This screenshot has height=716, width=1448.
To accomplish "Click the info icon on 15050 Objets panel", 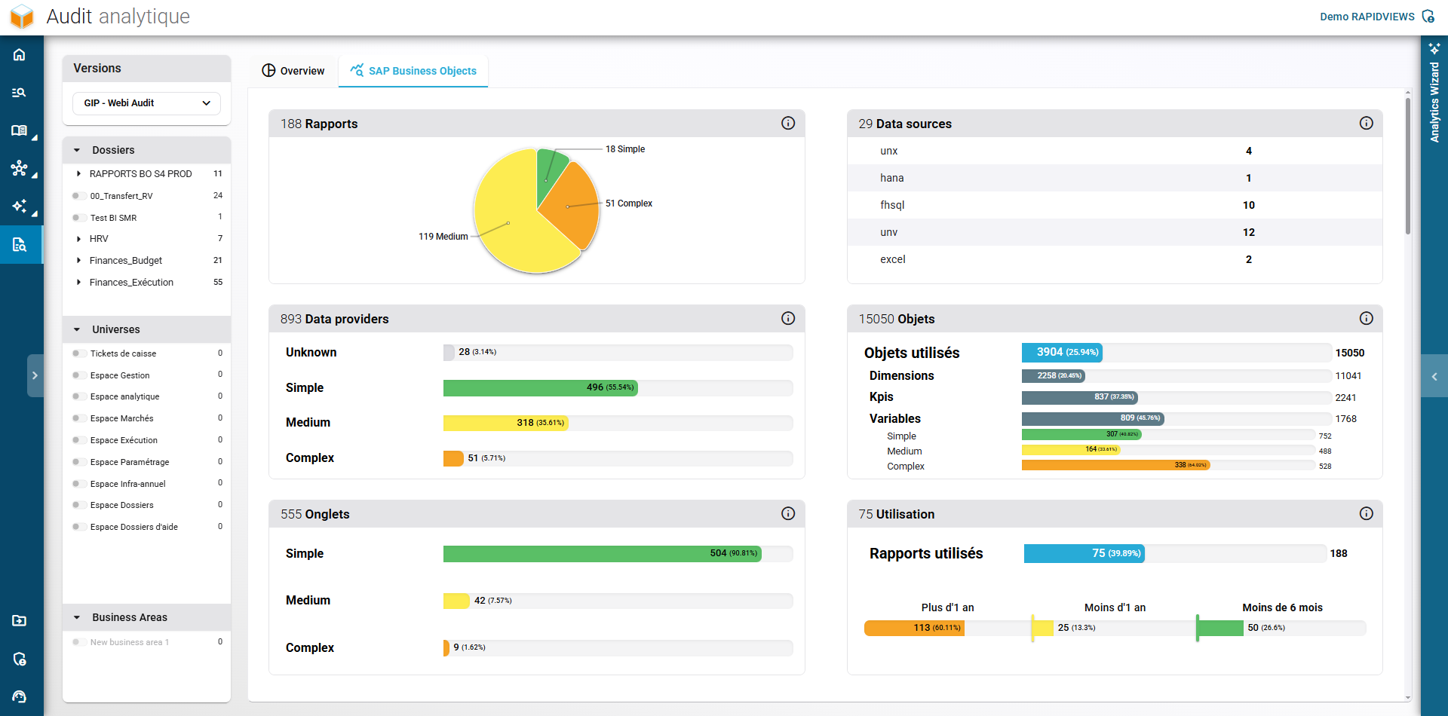I will pyautogui.click(x=1367, y=318).
